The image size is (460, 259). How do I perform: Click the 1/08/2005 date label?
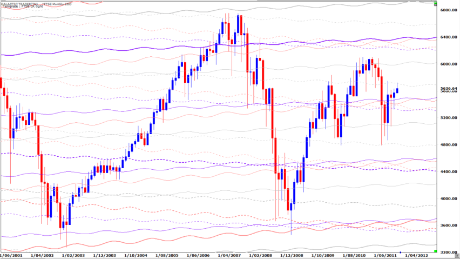tap(167, 255)
